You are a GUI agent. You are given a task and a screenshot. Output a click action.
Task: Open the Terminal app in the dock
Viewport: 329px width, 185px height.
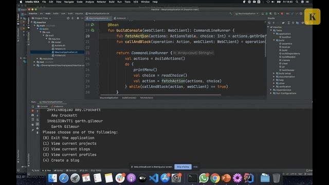pos(192,178)
